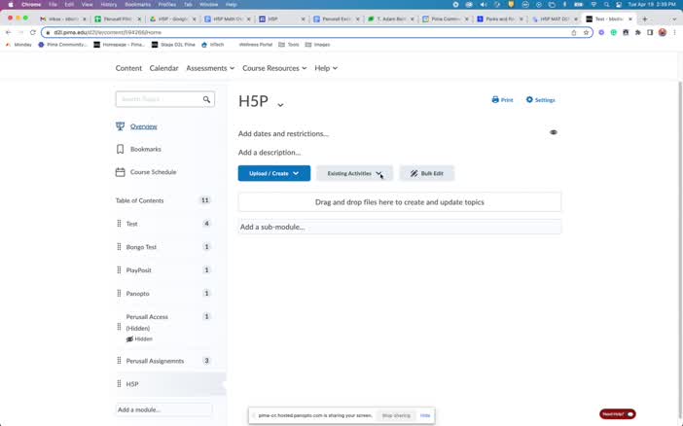
Task: Select Panopto module in Table of Contents
Action: (137, 294)
